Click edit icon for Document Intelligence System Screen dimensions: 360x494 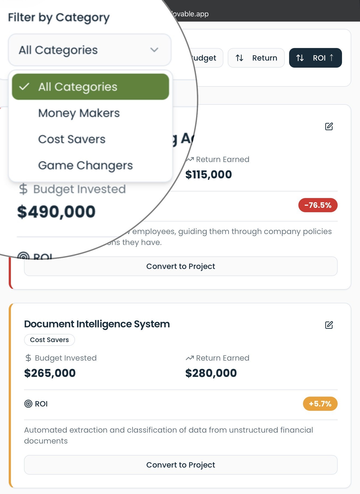coord(329,325)
